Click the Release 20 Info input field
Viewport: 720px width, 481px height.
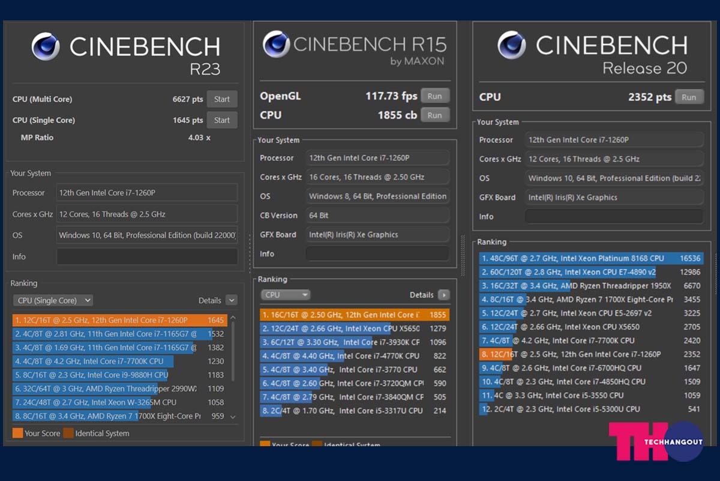[614, 216]
